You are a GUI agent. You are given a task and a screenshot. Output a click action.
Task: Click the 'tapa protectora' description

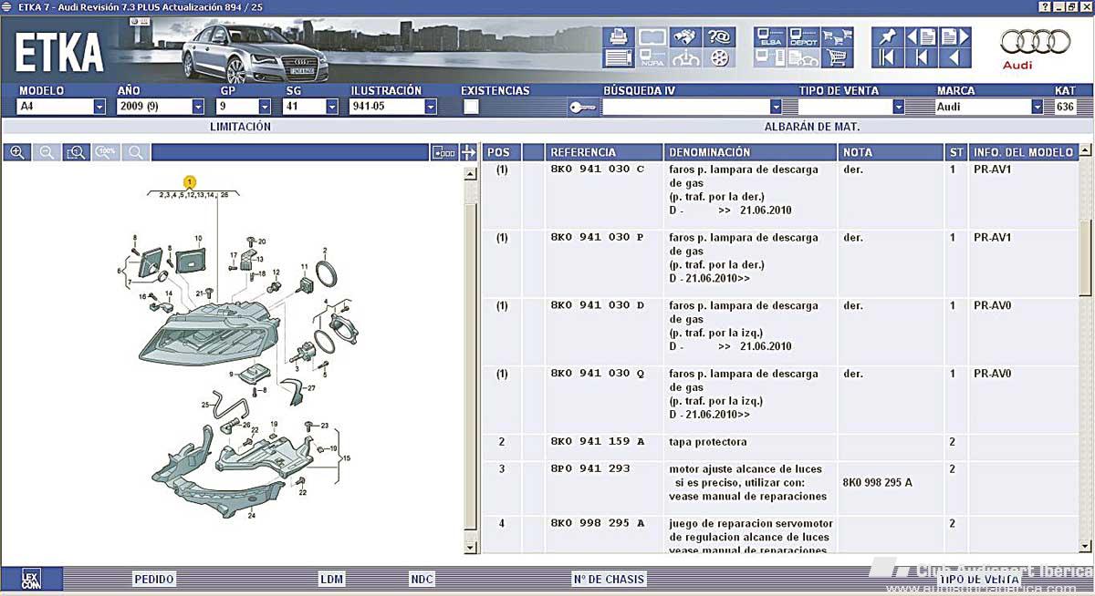coord(707,442)
